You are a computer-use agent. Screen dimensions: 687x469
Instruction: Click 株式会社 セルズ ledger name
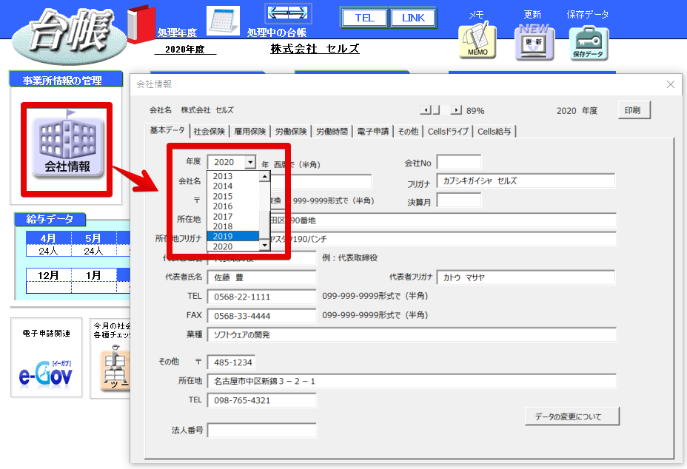click(315, 49)
